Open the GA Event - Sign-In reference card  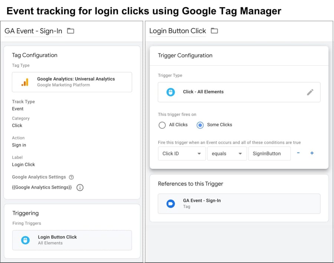coord(239,204)
